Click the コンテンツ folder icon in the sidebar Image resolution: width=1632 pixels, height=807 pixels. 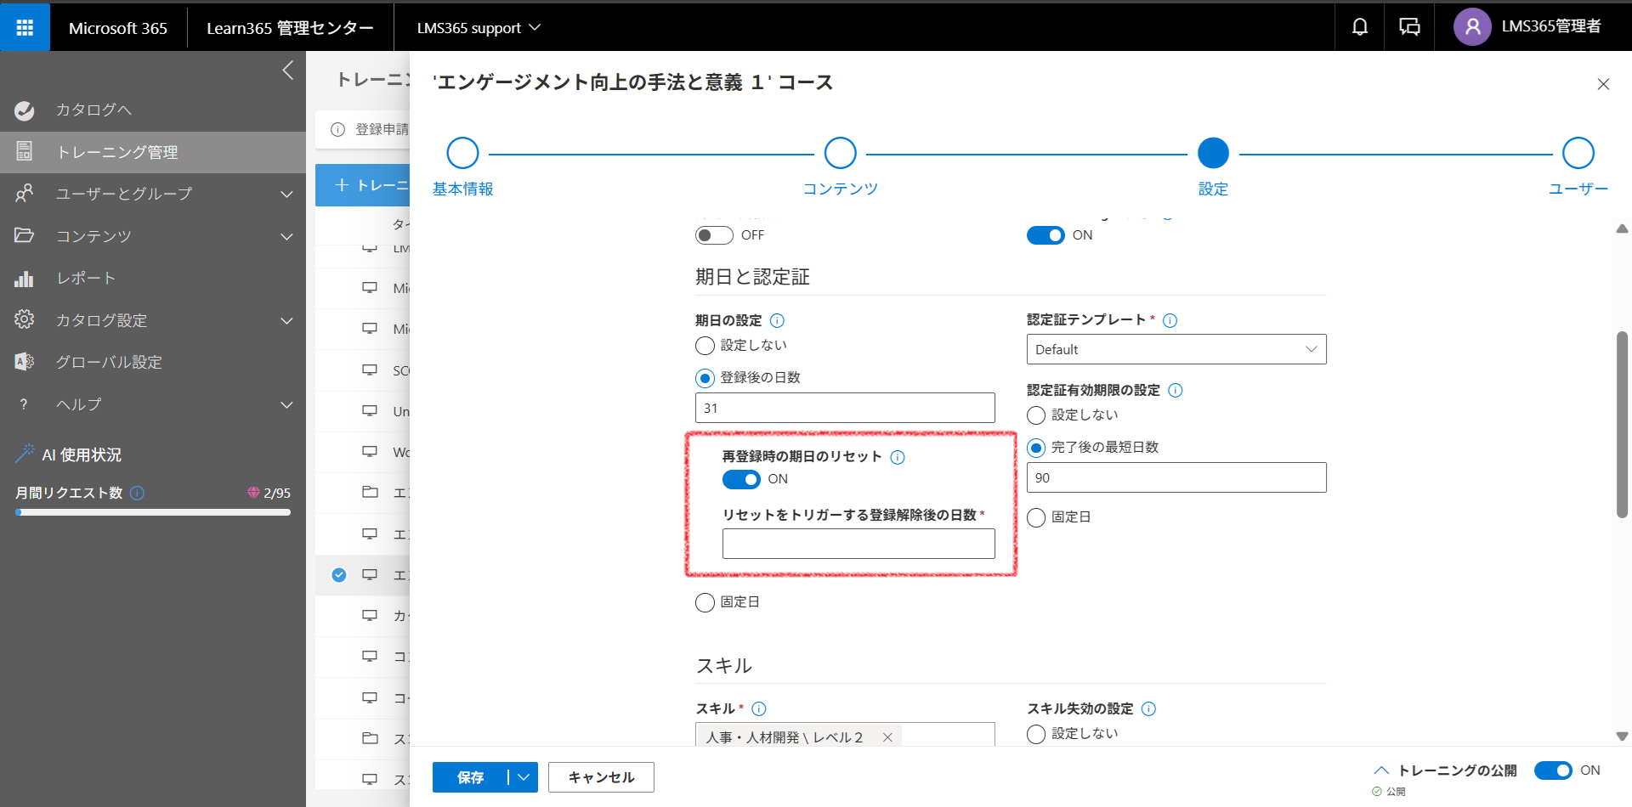click(x=24, y=235)
